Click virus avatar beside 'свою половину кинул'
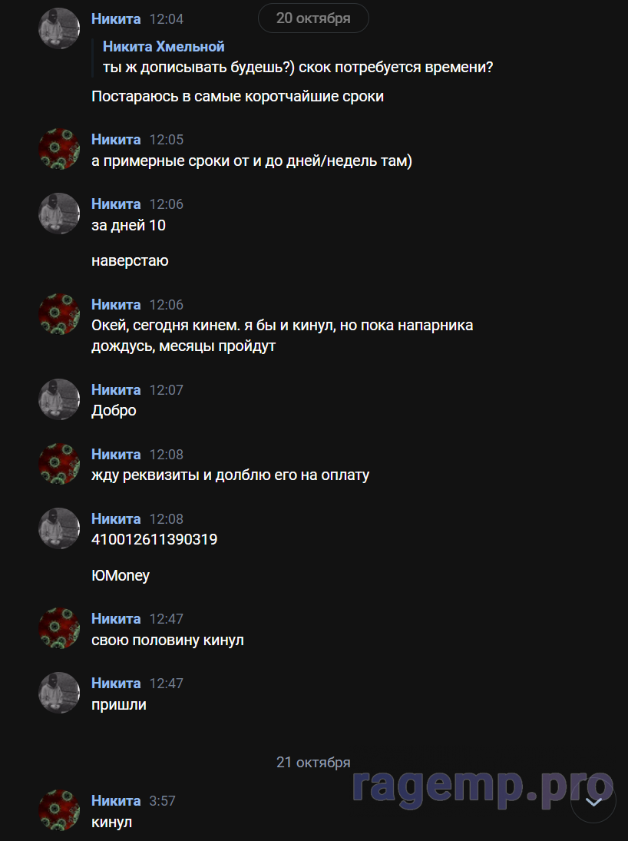628x841 pixels. point(59,628)
